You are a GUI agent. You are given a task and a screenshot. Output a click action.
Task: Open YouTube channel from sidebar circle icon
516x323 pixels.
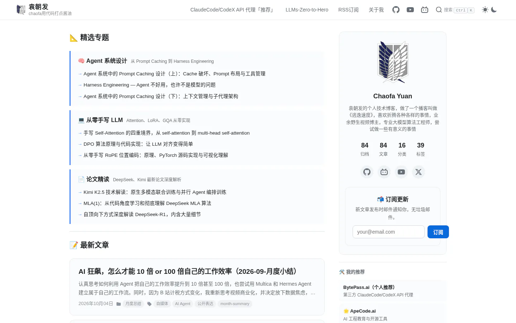(401, 172)
